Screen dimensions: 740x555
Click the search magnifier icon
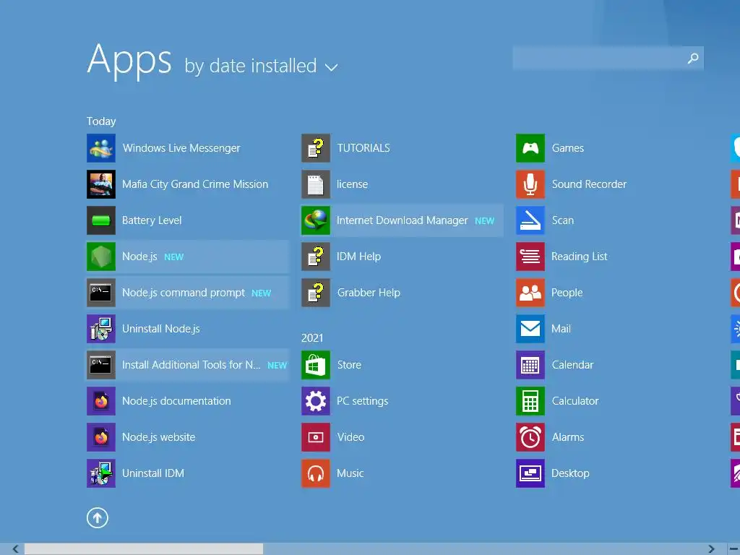(693, 58)
